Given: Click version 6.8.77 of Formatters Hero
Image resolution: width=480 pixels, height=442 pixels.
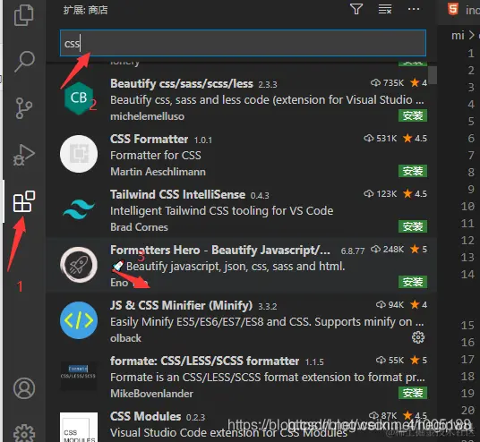Looking at the screenshot, I should click(353, 251).
